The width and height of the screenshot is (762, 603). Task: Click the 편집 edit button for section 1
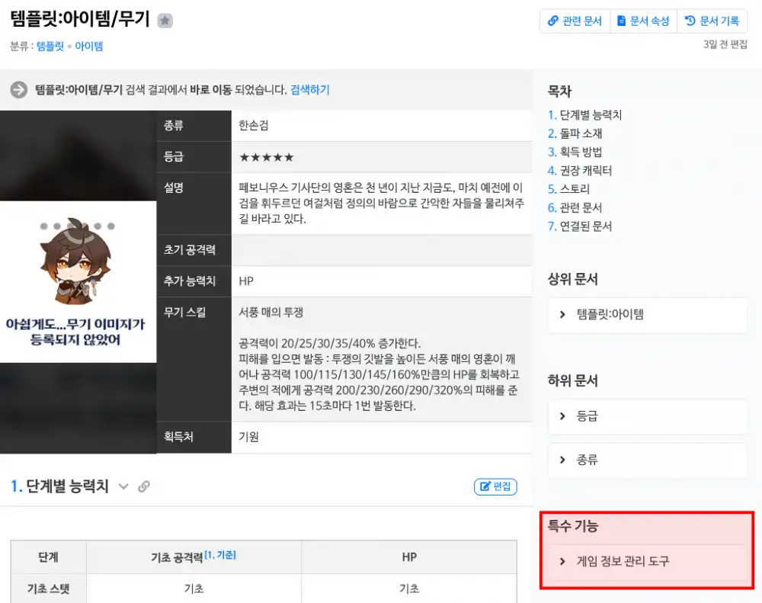click(x=495, y=486)
